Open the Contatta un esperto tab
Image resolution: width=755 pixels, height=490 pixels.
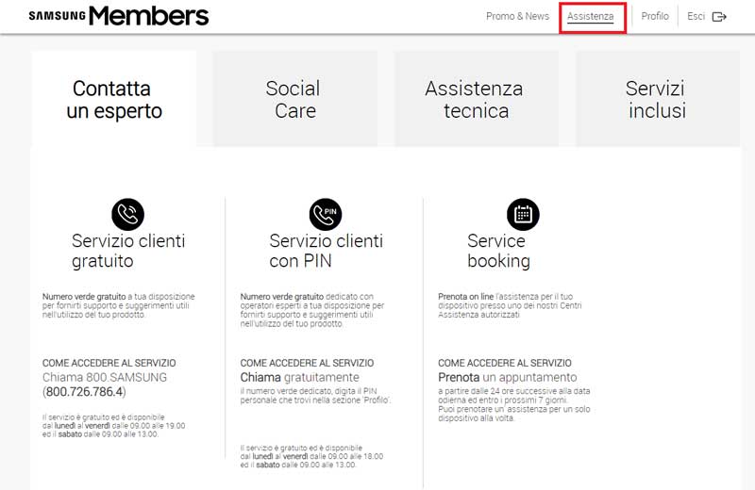[114, 99]
